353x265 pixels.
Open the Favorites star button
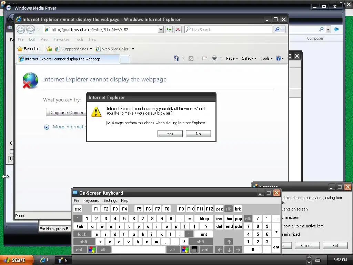[x=29, y=49]
